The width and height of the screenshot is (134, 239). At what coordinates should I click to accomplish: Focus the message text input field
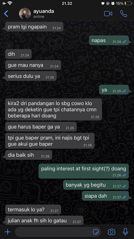(x=58, y=232)
